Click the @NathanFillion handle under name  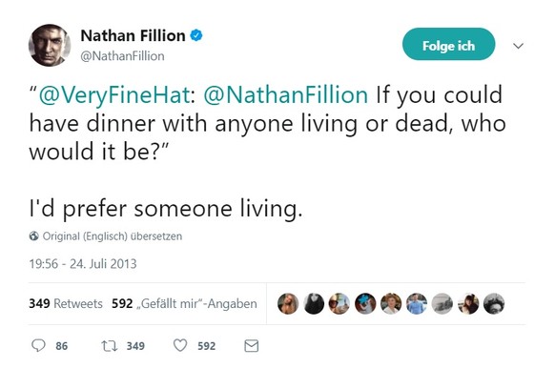pos(122,56)
